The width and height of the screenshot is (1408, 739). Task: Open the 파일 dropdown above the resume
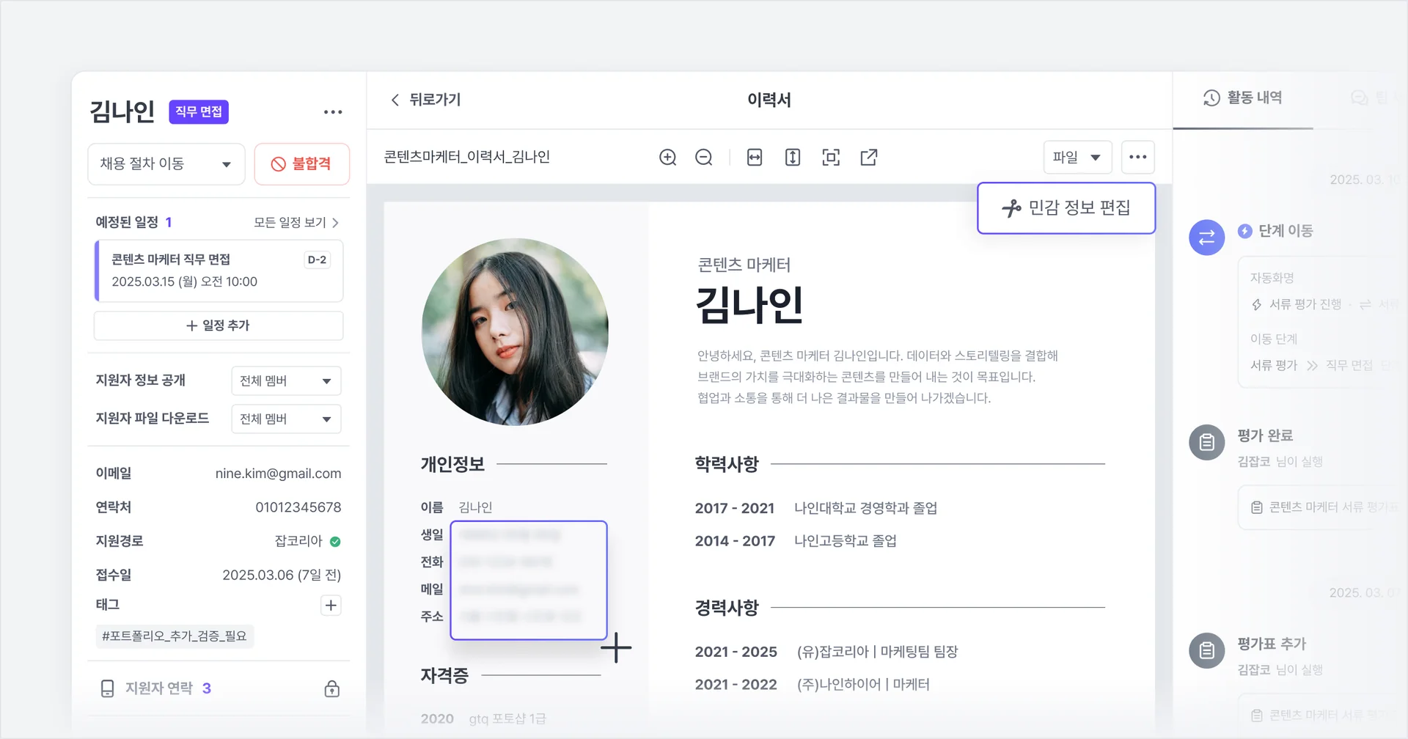pos(1077,157)
